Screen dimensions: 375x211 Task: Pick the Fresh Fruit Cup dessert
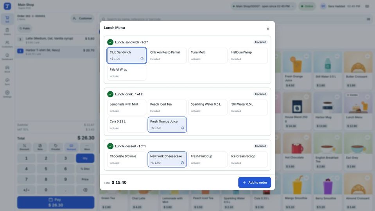pos(208,159)
